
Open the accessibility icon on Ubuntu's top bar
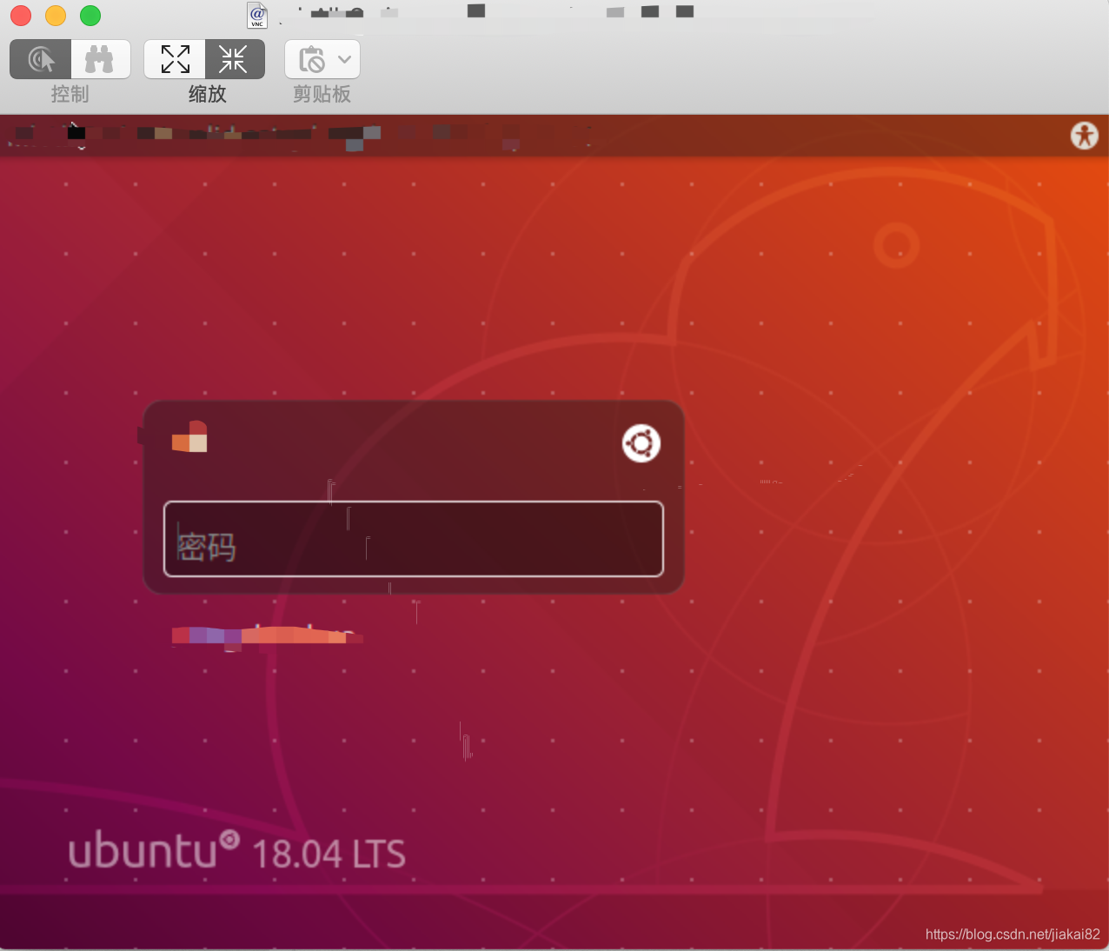click(1083, 136)
